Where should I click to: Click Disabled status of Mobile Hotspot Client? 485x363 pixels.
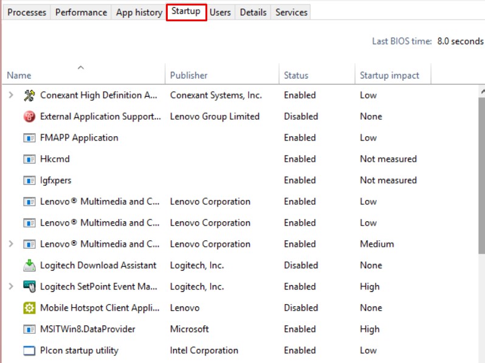tap(301, 308)
